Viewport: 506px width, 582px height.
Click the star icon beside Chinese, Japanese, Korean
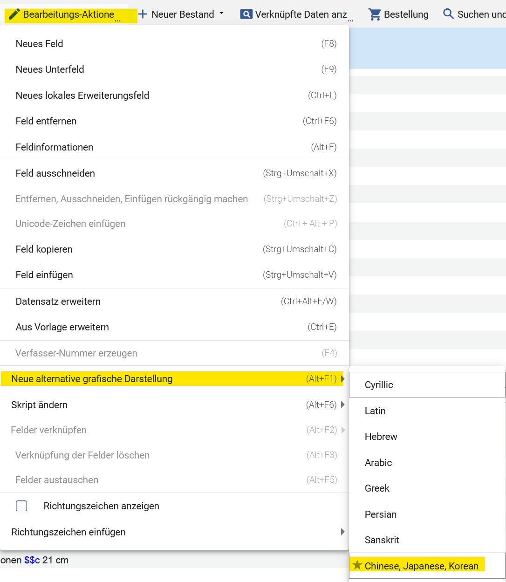(357, 565)
